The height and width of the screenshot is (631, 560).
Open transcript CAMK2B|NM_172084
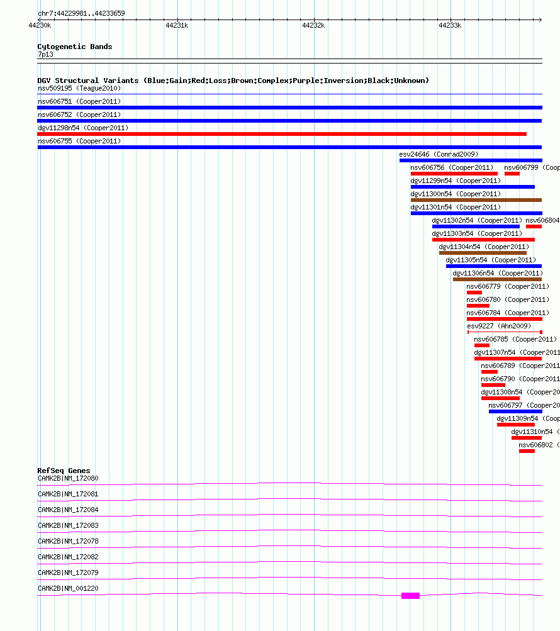pyautogui.click(x=68, y=510)
